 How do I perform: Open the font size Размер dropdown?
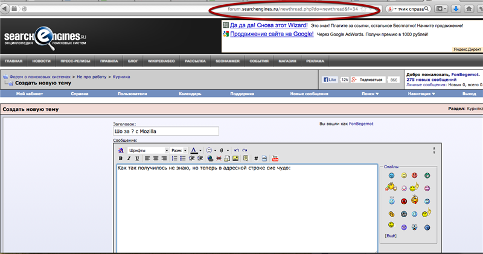click(179, 150)
